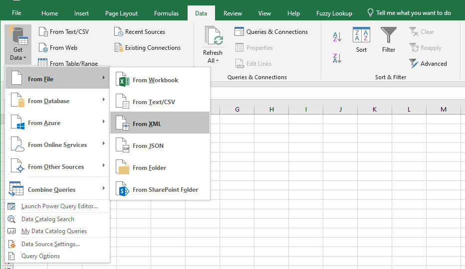Select column J header
Viewport: 465px width, 269px height.
pyautogui.click(x=340, y=109)
